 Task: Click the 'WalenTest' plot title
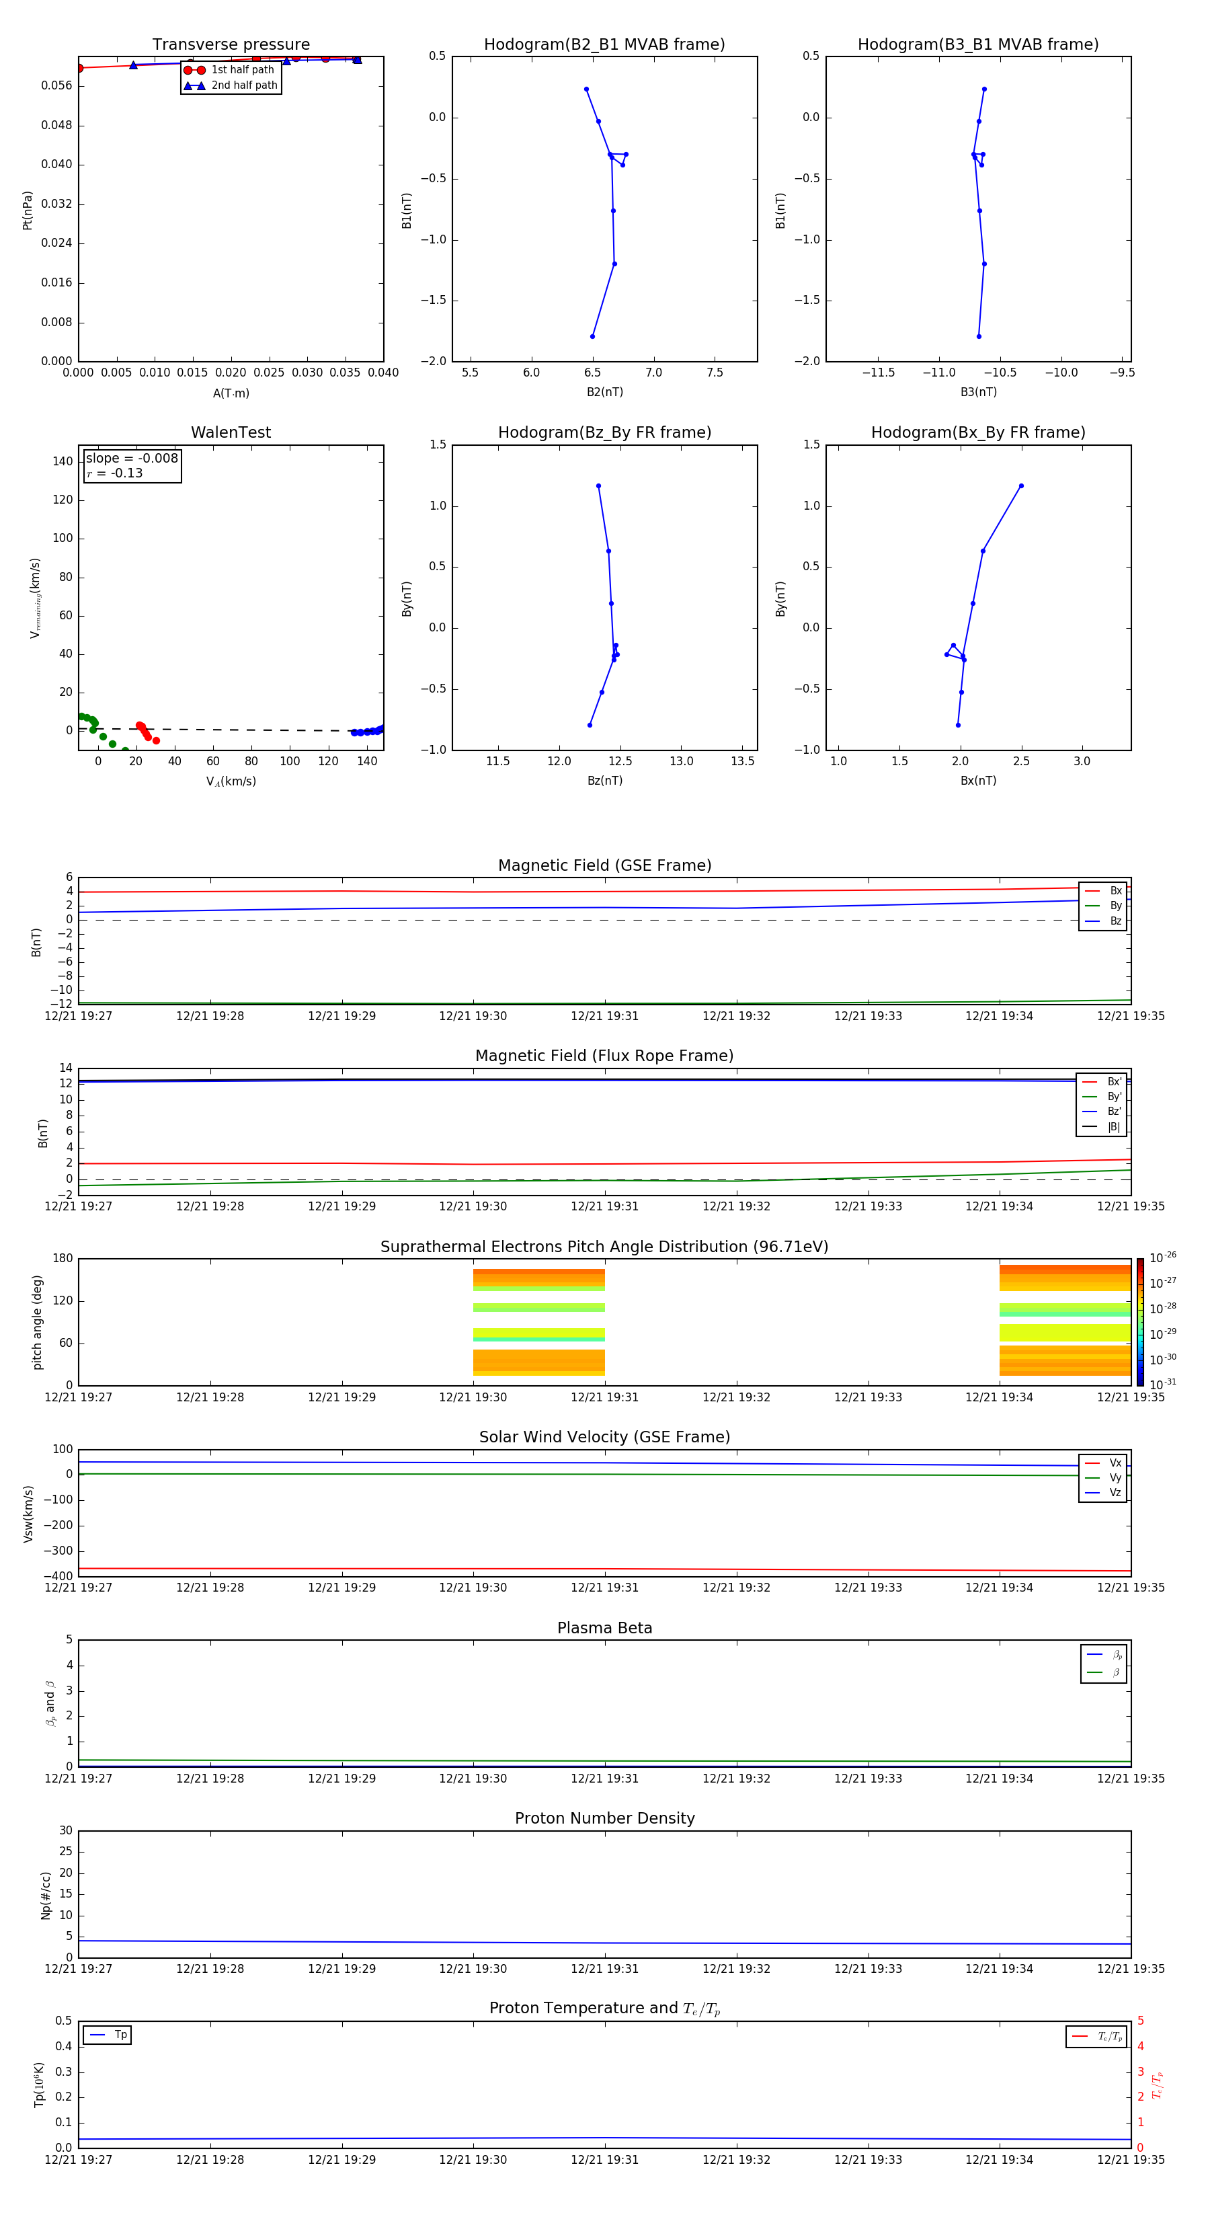(231, 432)
